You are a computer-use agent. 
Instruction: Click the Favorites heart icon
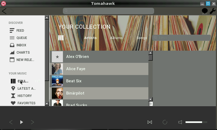pyautogui.click(x=13, y=103)
